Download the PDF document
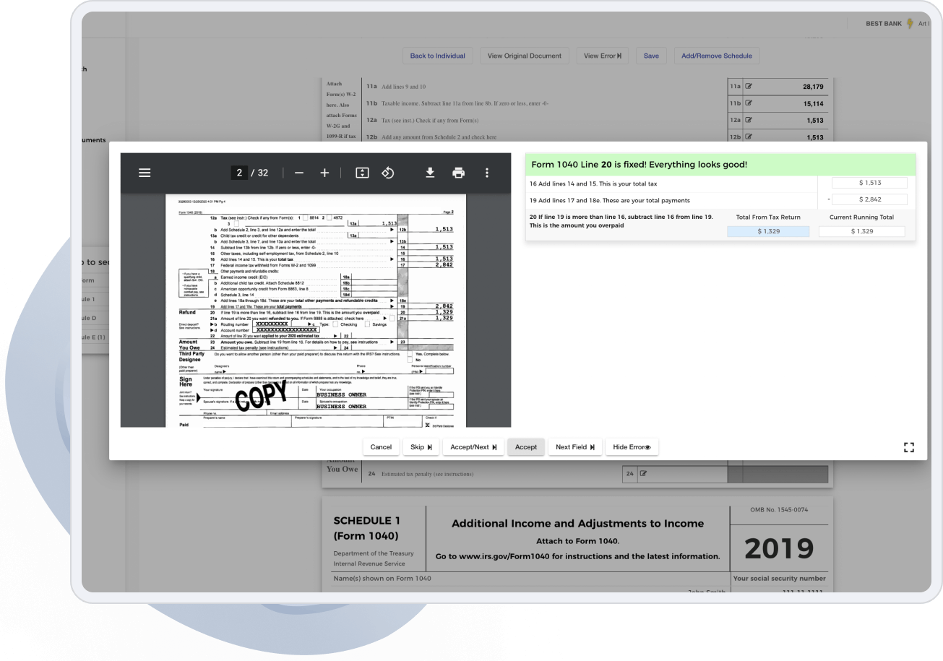The width and height of the screenshot is (943, 661). [x=430, y=173]
